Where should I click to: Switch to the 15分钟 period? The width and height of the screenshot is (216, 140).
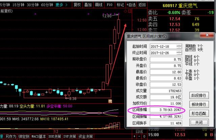[x=18, y=5]
